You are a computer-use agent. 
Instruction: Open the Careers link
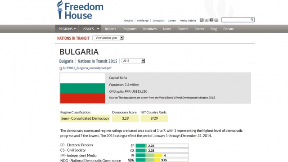[x=172, y=21]
